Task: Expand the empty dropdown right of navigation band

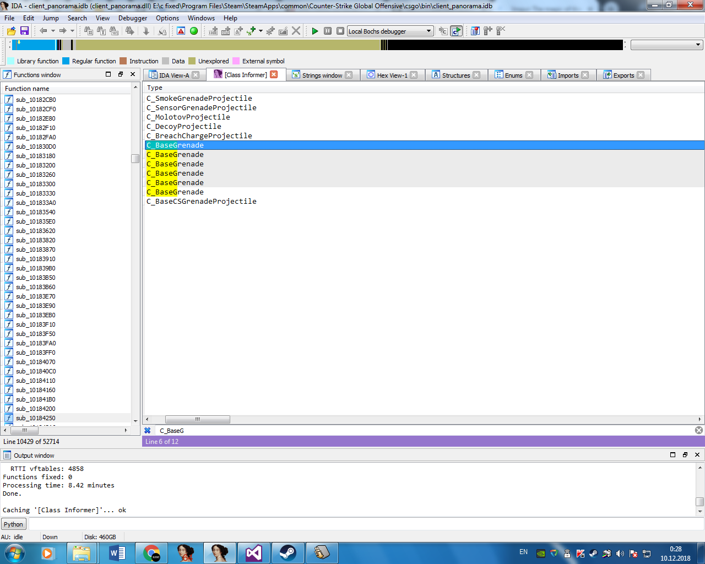Action: (698, 45)
